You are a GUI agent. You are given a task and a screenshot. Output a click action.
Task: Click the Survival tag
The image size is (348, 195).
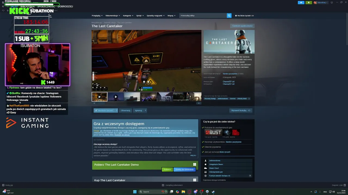(x=233, y=99)
